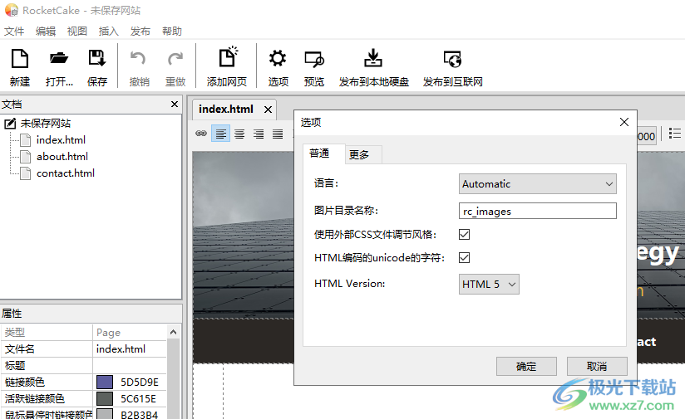Open the 插入 menu
Image resolution: width=685 pixels, height=419 pixels.
pos(109,32)
